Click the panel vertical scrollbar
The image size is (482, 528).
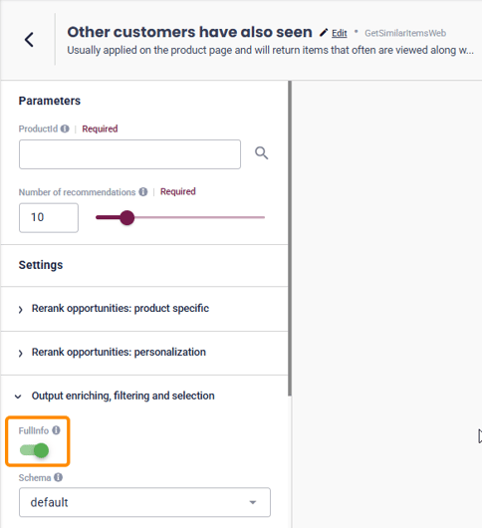(290, 238)
